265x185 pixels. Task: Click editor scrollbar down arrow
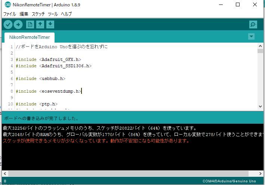tap(260, 107)
